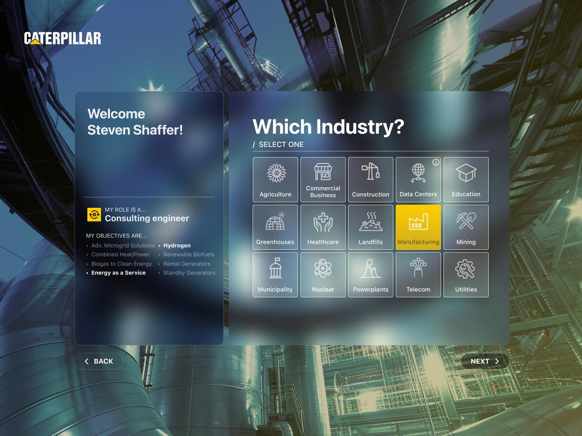The width and height of the screenshot is (582, 436).
Task: Select the Healthcare hands tile
Action: coord(323,227)
